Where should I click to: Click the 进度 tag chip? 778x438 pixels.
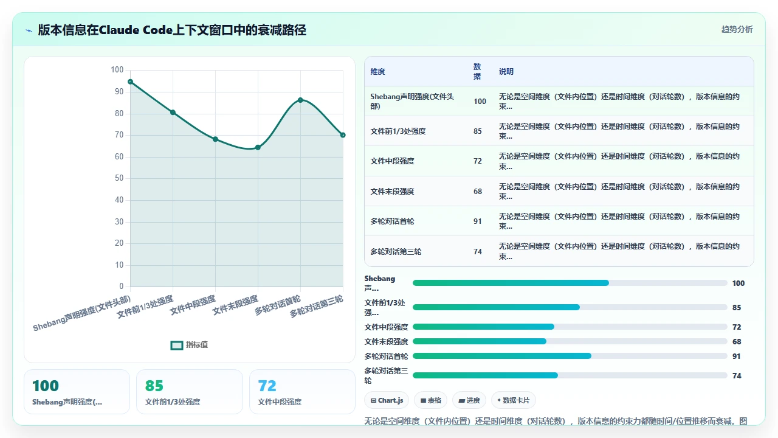click(x=469, y=400)
